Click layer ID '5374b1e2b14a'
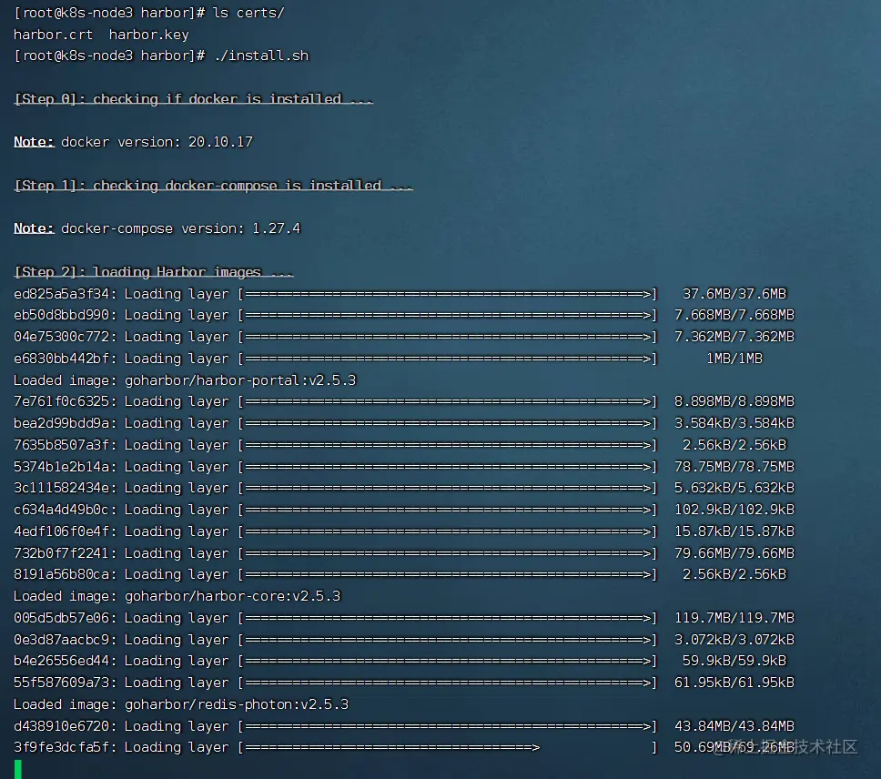The image size is (881, 779). coord(61,467)
